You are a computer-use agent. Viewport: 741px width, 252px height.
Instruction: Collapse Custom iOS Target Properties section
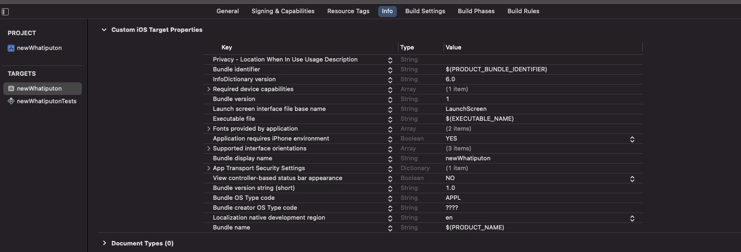pos(104,30)
